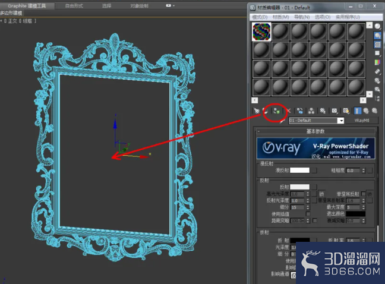This screenshot has height=284, width=385.
Task: Toggle 距离变暗 checkbox
Action: coord(314,220)
